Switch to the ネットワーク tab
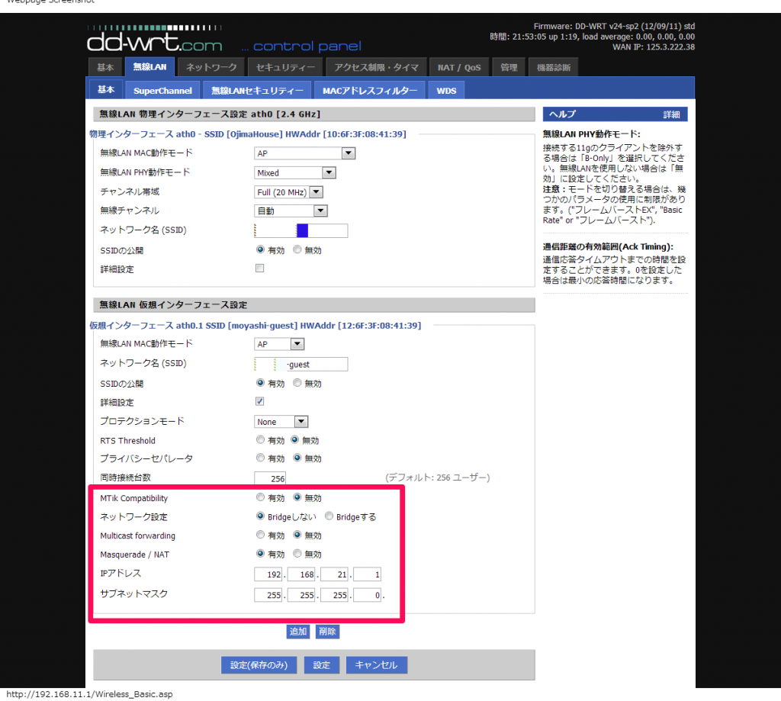 point(211,68)
